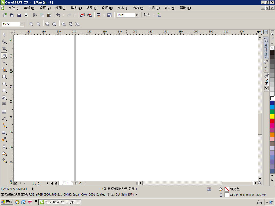275x206 pixels.
Task: Print the document
Action: pyautogui.click(x=26, y=15)
